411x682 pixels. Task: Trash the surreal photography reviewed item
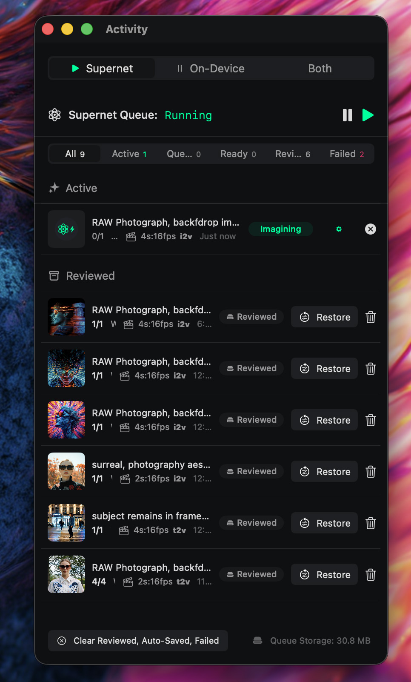(x=370, y=472)
